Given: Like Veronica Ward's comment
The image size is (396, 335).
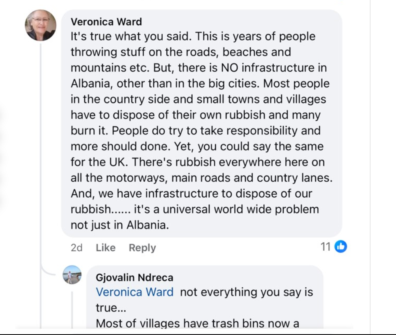Looking at the screenshot, I should [105, 248].
